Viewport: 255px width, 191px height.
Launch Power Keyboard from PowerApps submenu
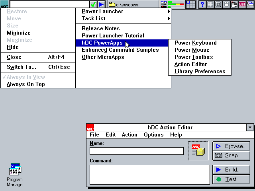(200, 43)
